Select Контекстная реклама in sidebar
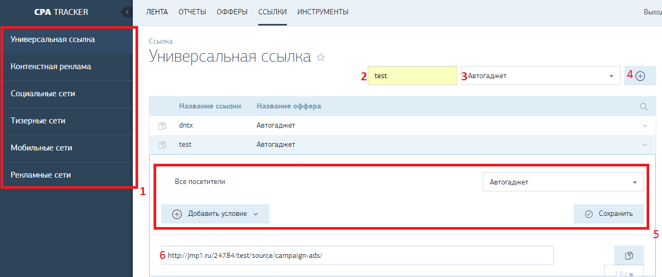 (x=51, y=66)
